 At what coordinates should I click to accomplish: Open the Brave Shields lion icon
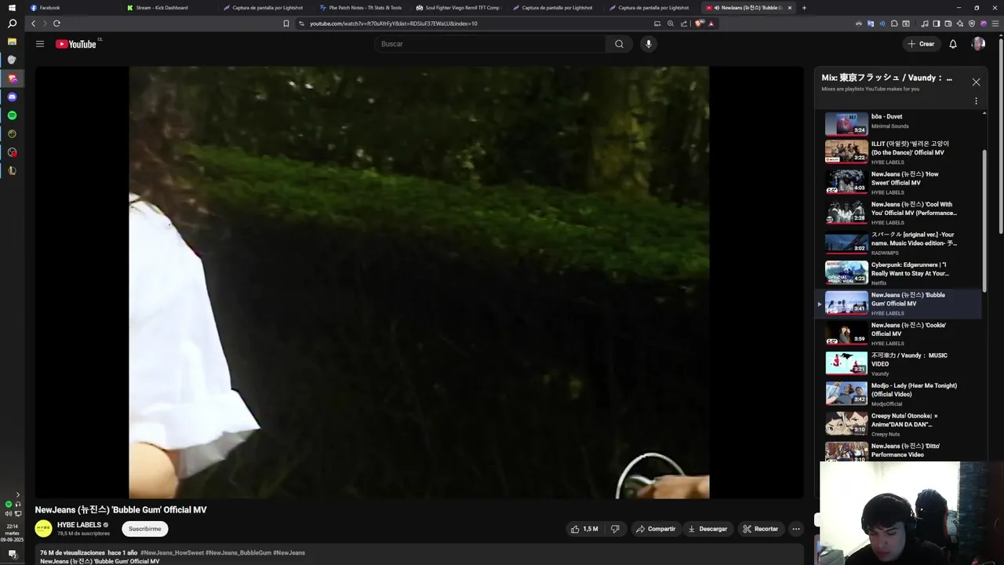click(x=700, y=24)
